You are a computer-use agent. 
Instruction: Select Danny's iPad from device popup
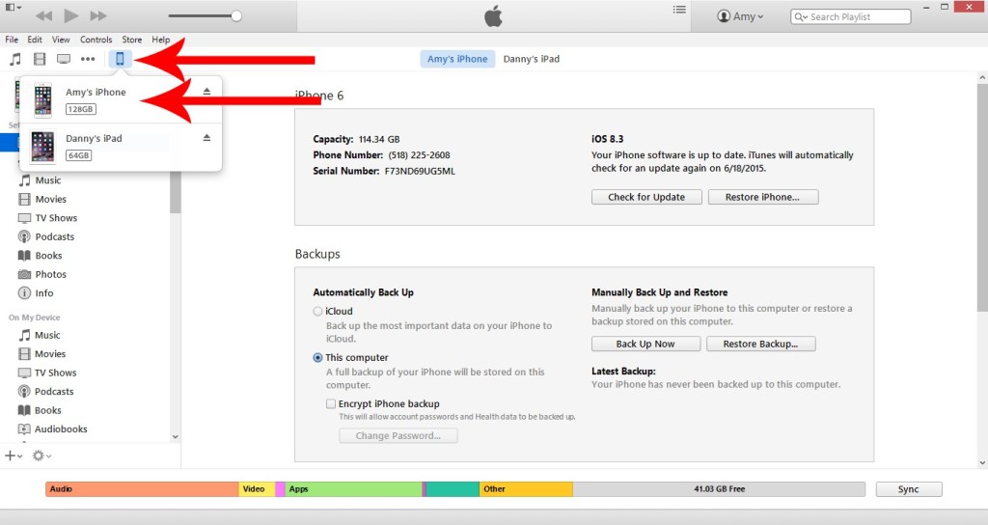click(121, 147)
